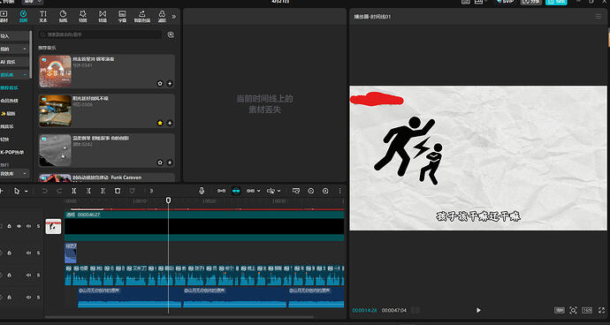Preview the rainbow-cover piano track thumbnail
The height and width of the screenshot is (325, 610).
pyautogui.click(x=55, y=72)
